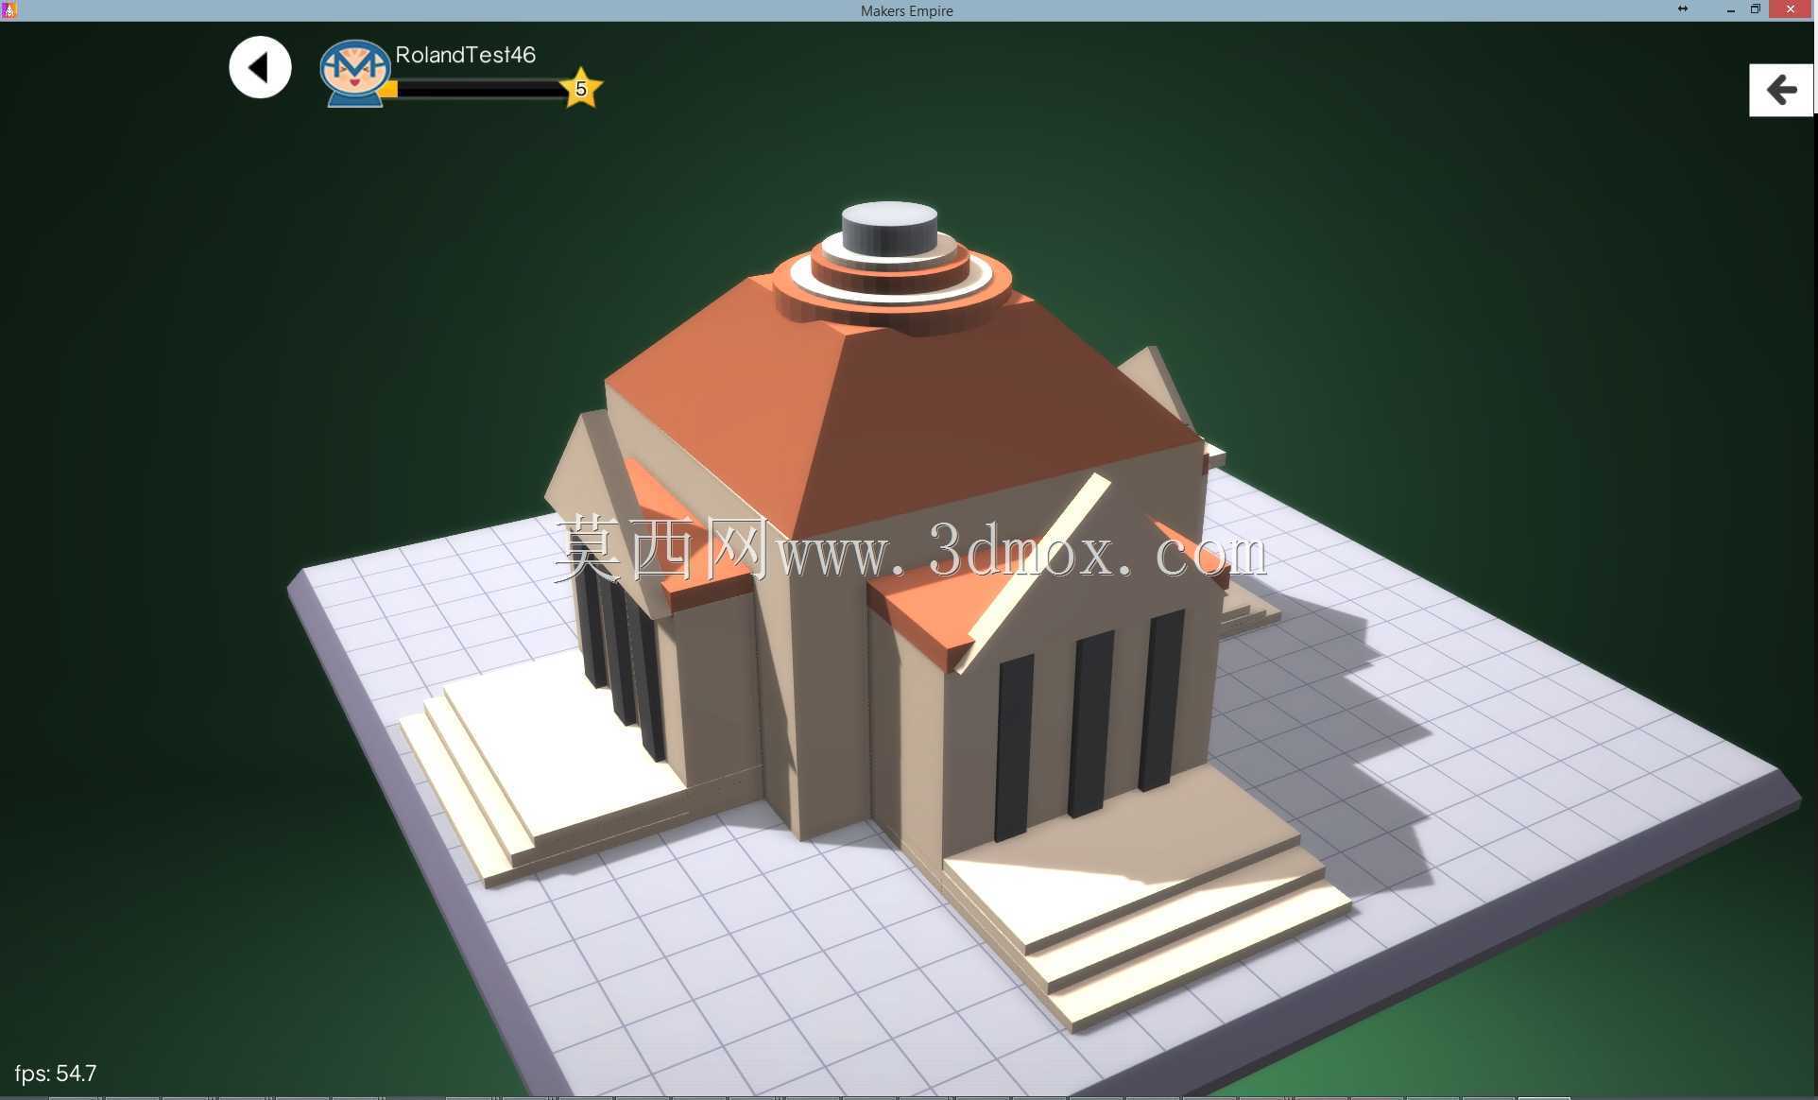This screenshot has height=1100, width=1818.
Task: Click the fps: 54.7 counter
Action: [56, 1074]
